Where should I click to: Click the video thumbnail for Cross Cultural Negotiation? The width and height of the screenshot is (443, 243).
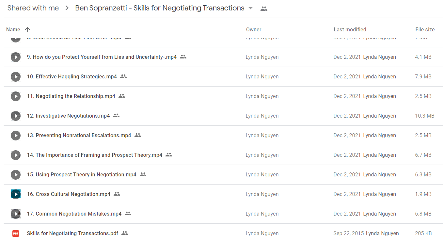point(16,194)
